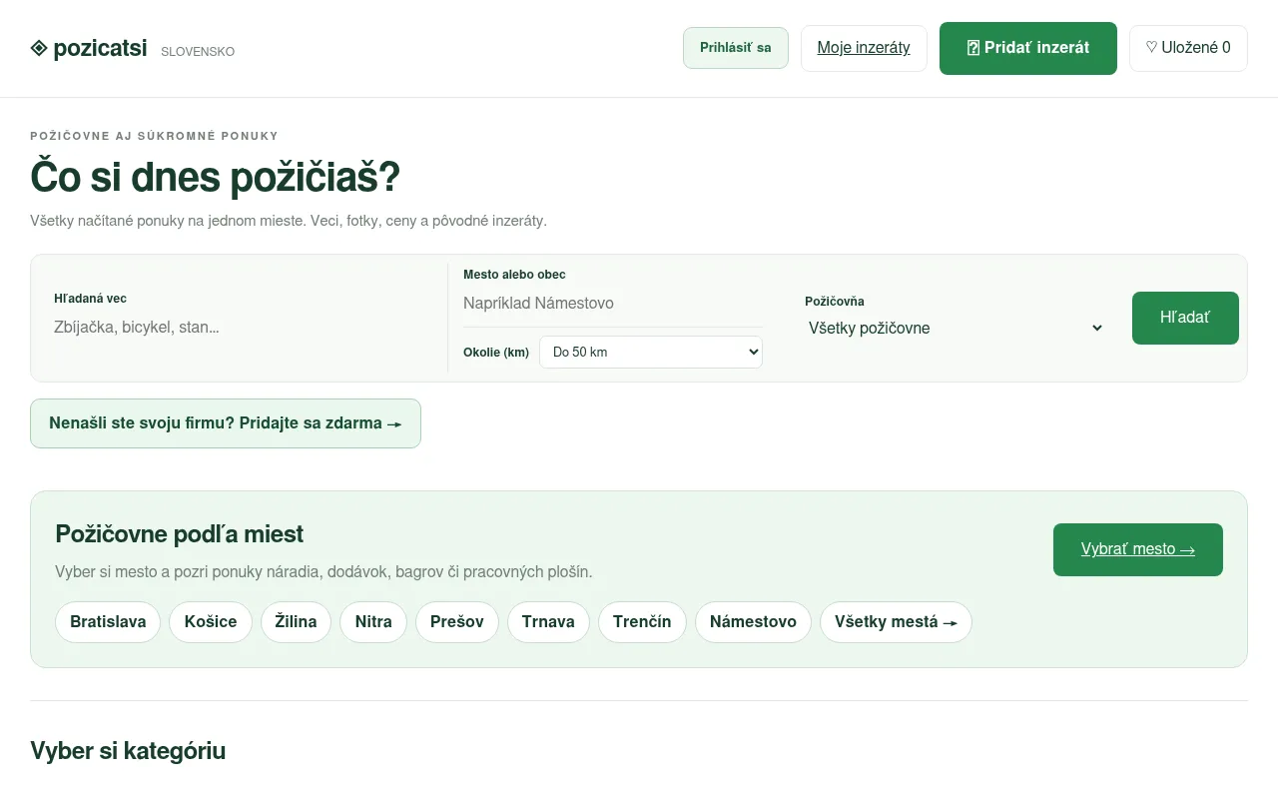Click the Pridať inzerát button
The width and height of the screenshot is (1278, 799).
(1028, 48)
